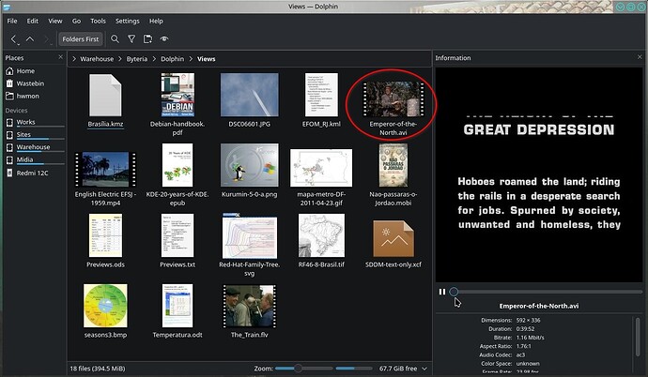Viewport: 648px width, 377px height.
Task: Open the Help menu
Action: tap(156, 21)
